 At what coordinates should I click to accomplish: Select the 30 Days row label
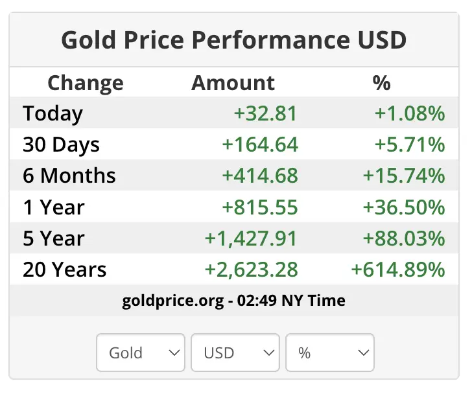point(61,145)
